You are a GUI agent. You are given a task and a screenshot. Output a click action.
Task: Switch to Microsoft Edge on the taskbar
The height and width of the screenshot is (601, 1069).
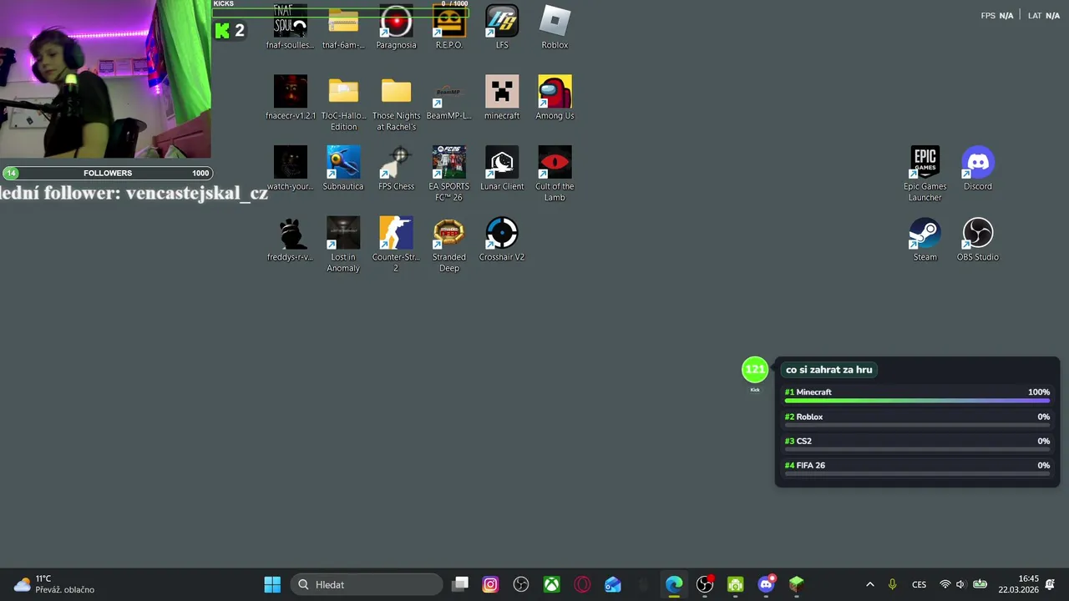[674, 584]
